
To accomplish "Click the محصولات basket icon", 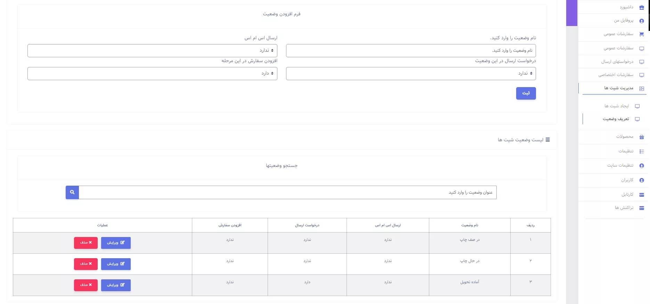I will pos(642,137).
